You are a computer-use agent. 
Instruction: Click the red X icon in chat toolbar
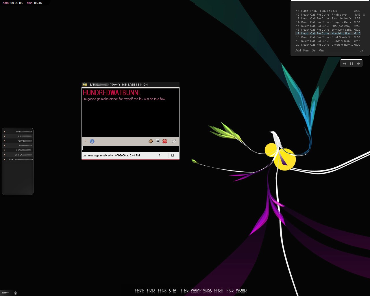click(x=165, y=141)
